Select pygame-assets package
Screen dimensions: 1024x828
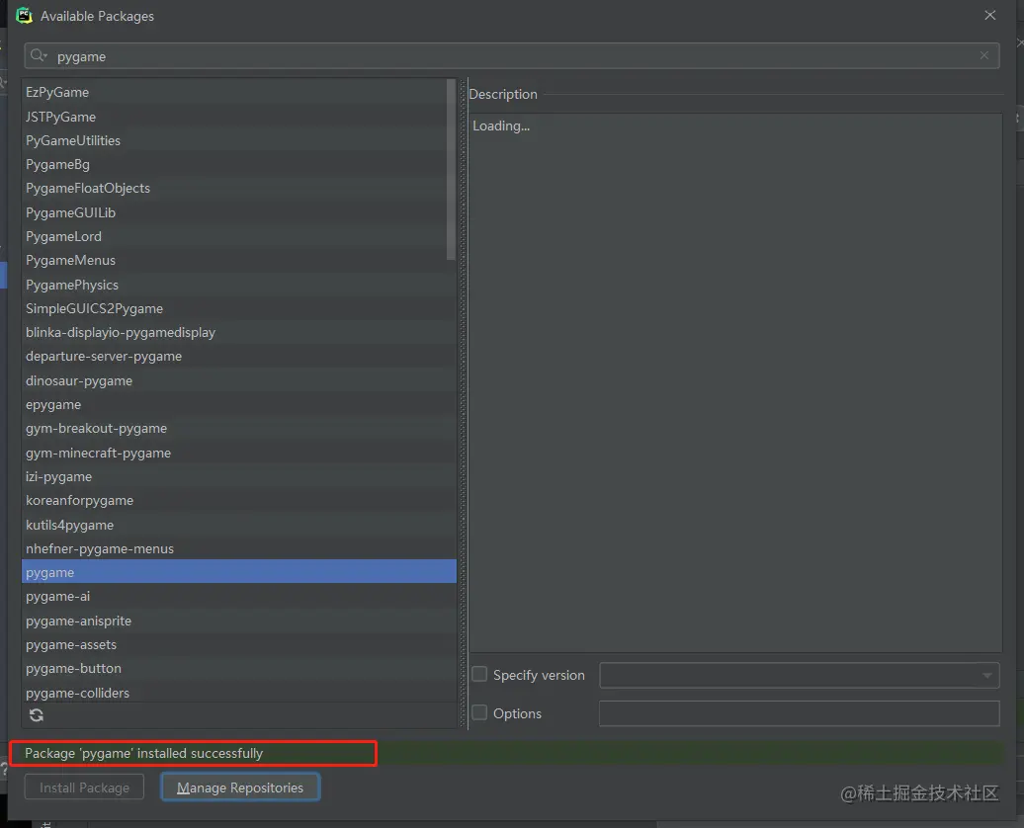[x=239, y=644]
